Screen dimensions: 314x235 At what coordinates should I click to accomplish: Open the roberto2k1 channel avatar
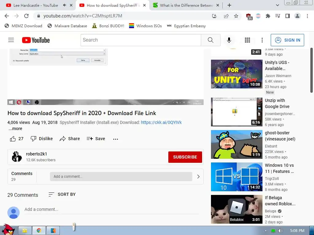[17, 157]
